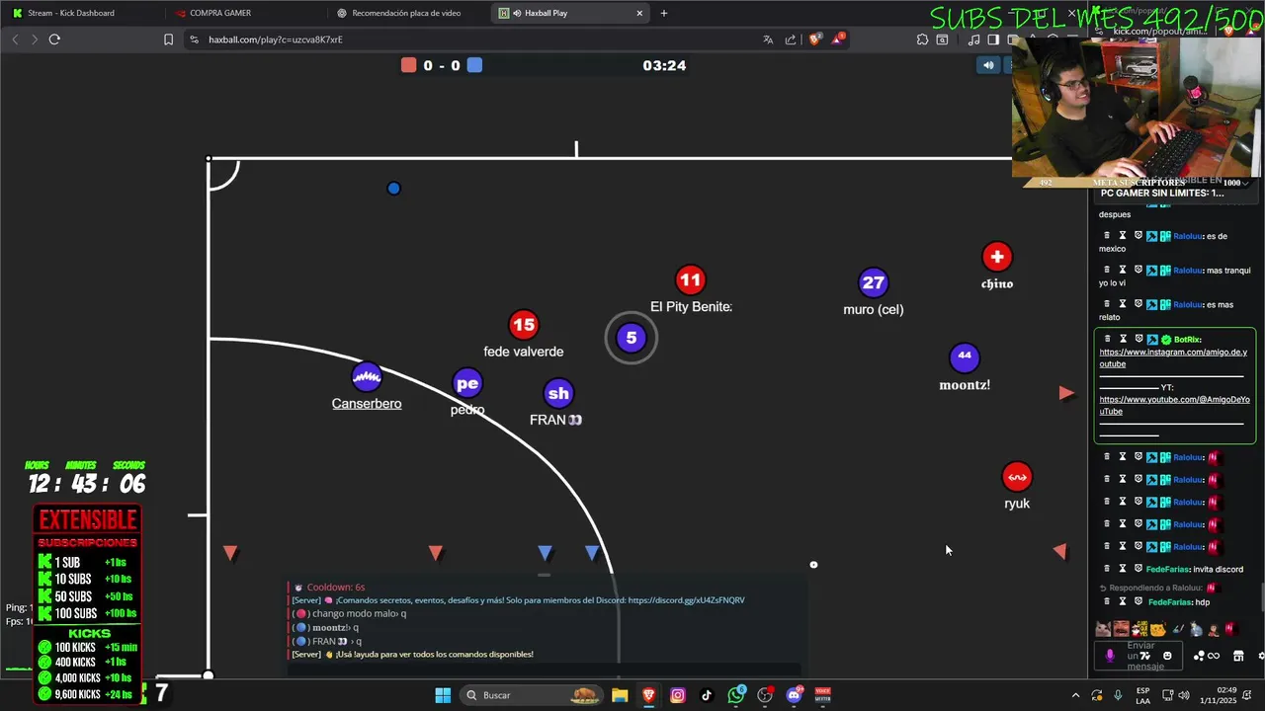The width and height of the screenshot is (1265, 711).
Task: Click FedeFarias username on invita discord
Action: [1167, 569]
